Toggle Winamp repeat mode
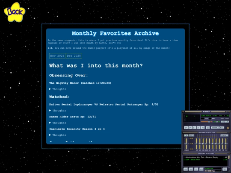 (222, 128)
